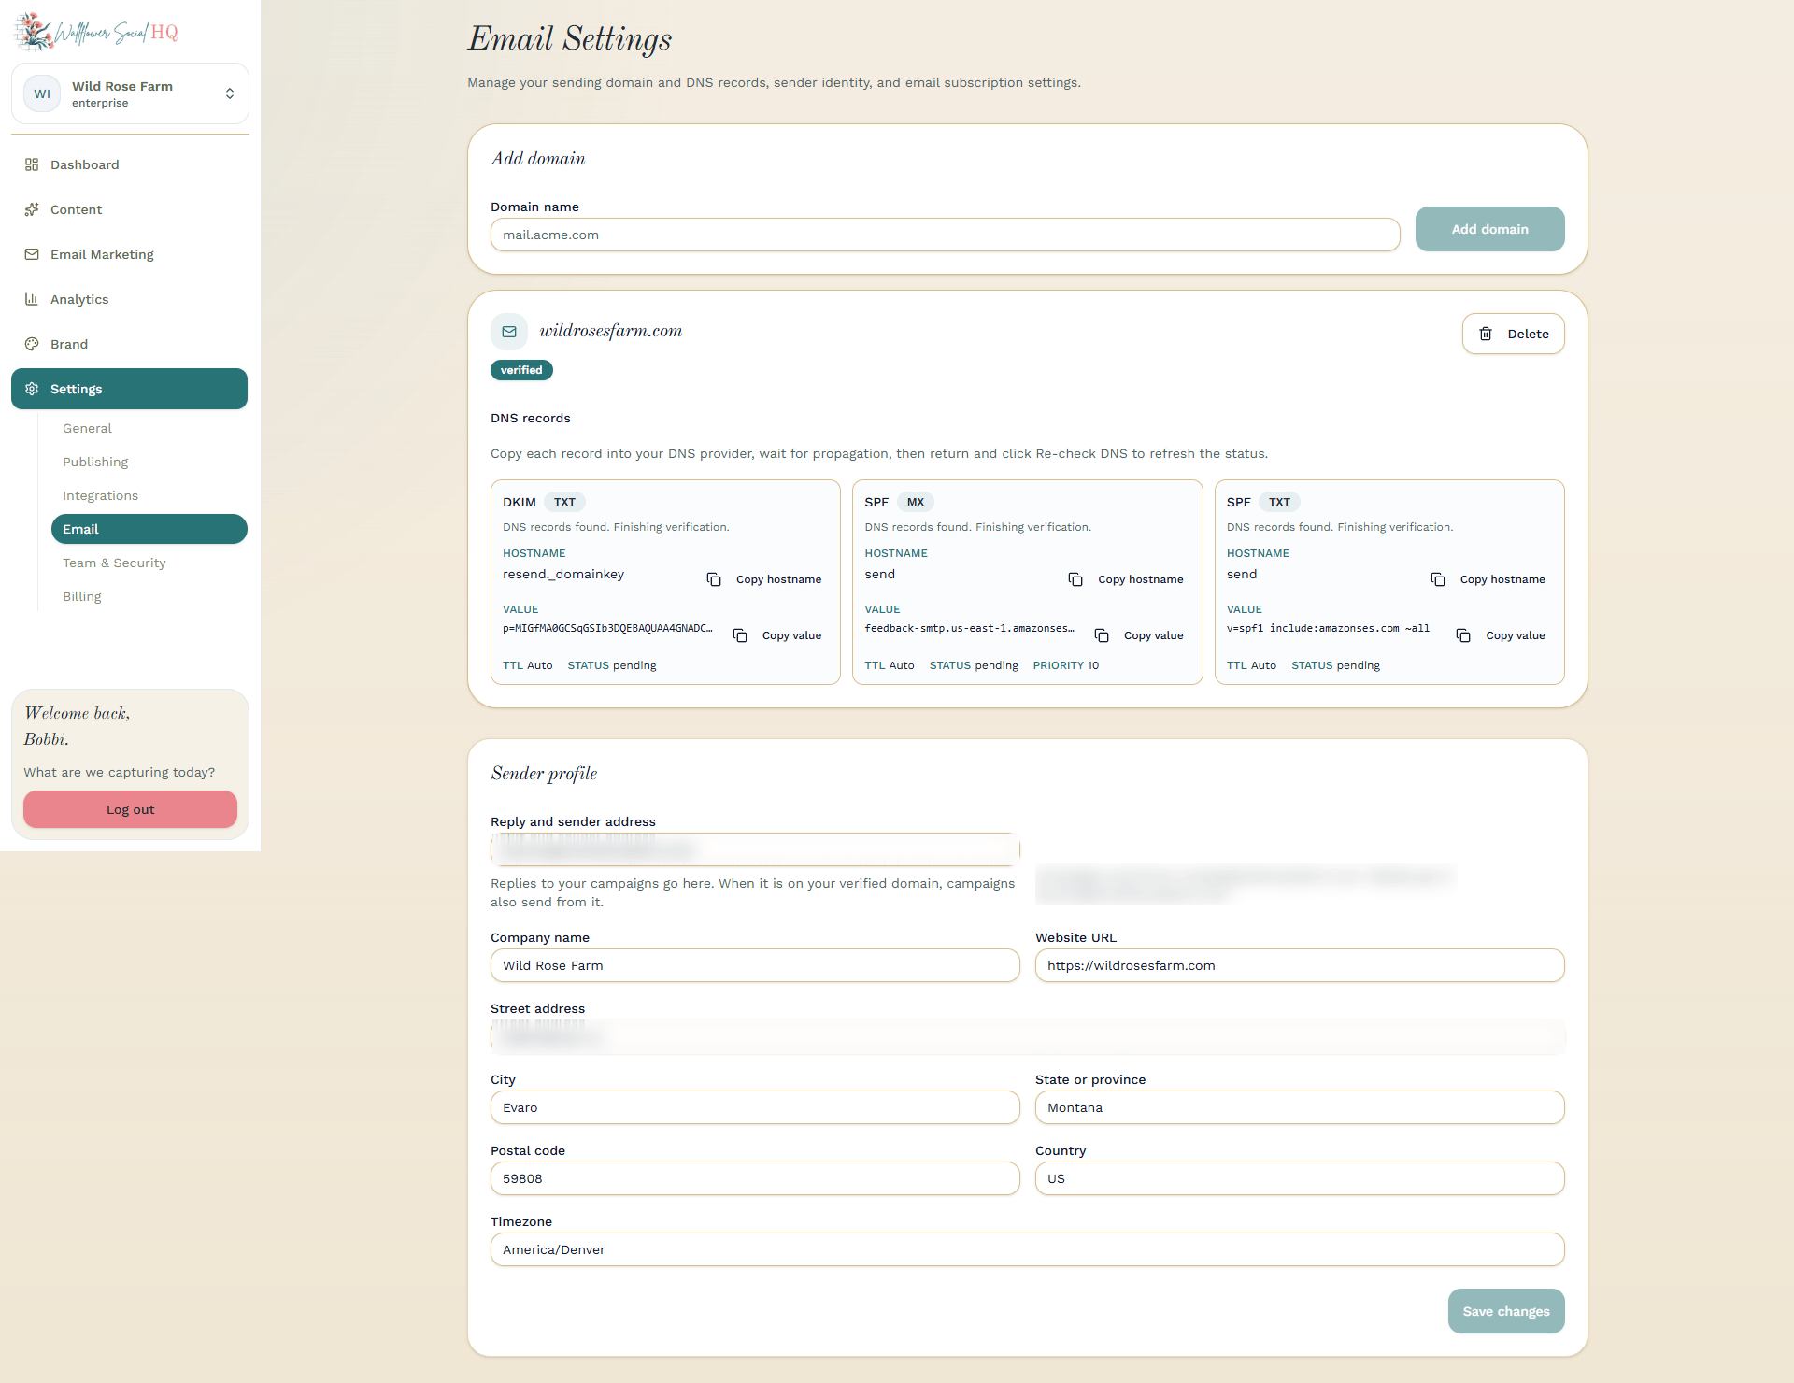The image size is (1794, 1383).
Task: Copy hostname icon for SPF TXT record
Action: point(1438,579)
